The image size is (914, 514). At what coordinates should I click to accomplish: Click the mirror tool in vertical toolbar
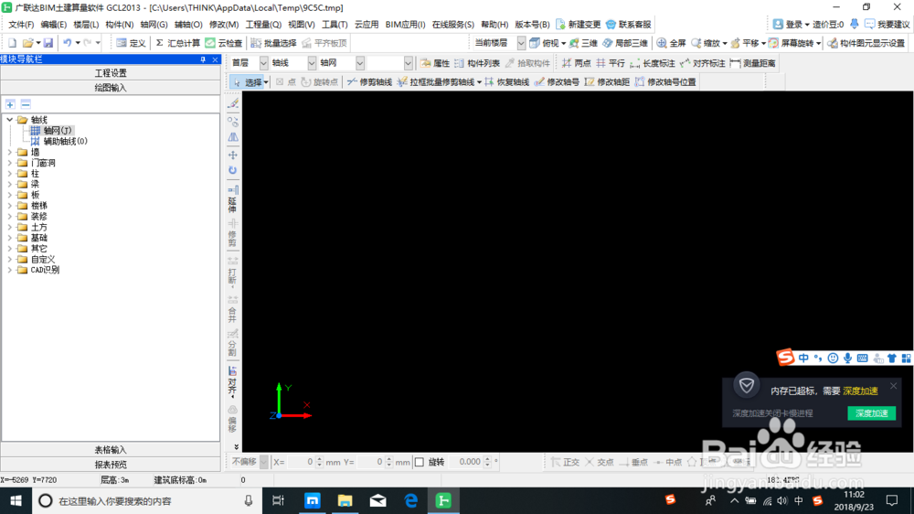[x=232, y=138]
